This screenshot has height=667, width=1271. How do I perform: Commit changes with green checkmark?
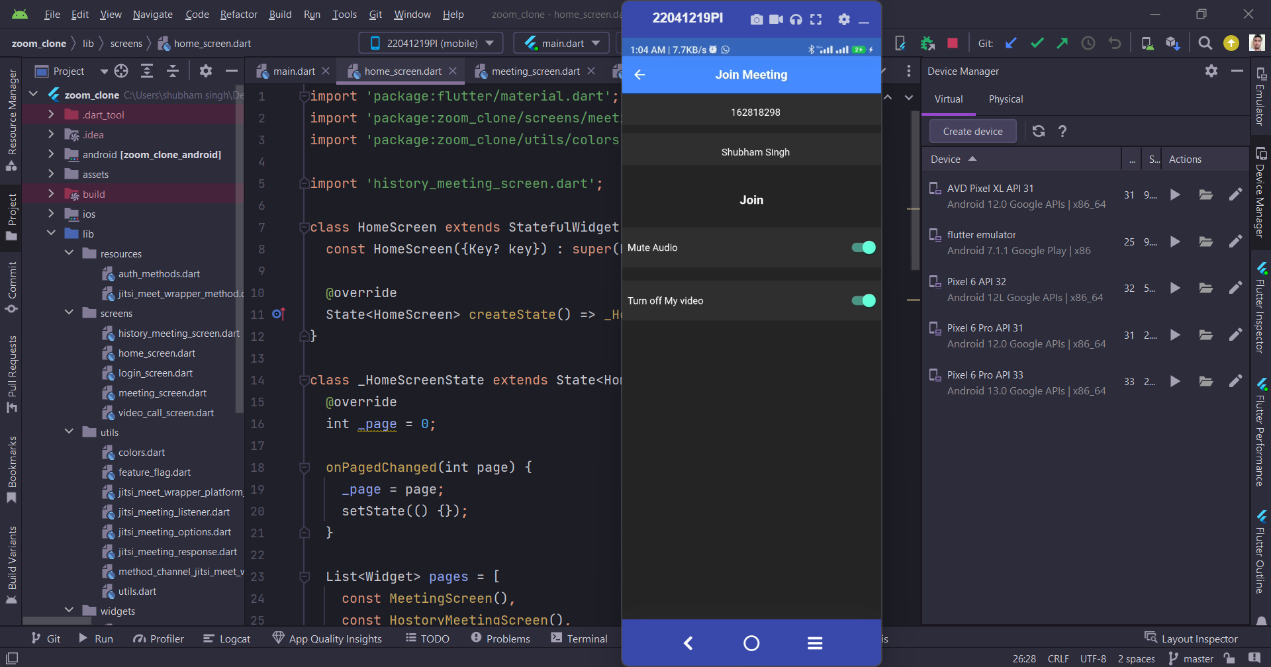coord(1037,43)
